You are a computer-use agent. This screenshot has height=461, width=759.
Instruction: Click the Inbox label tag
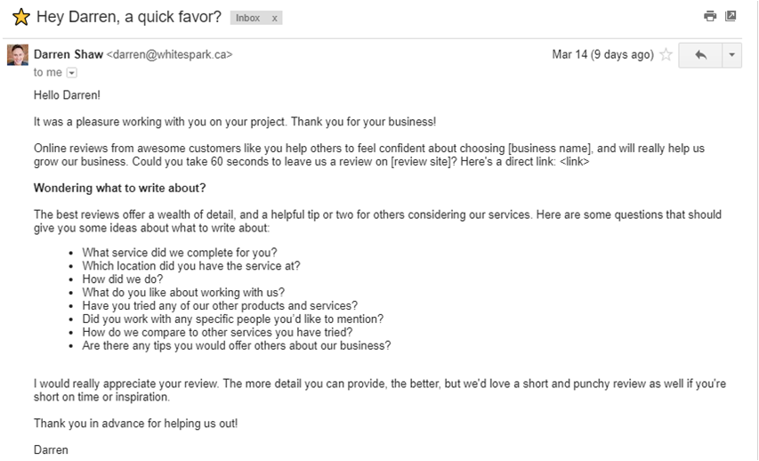pyautogui.click(x=248, y=18)
